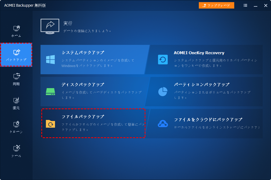Click the 同期 label in sidebar
Viewport: 271px width, 180px height.
point(16,84)
